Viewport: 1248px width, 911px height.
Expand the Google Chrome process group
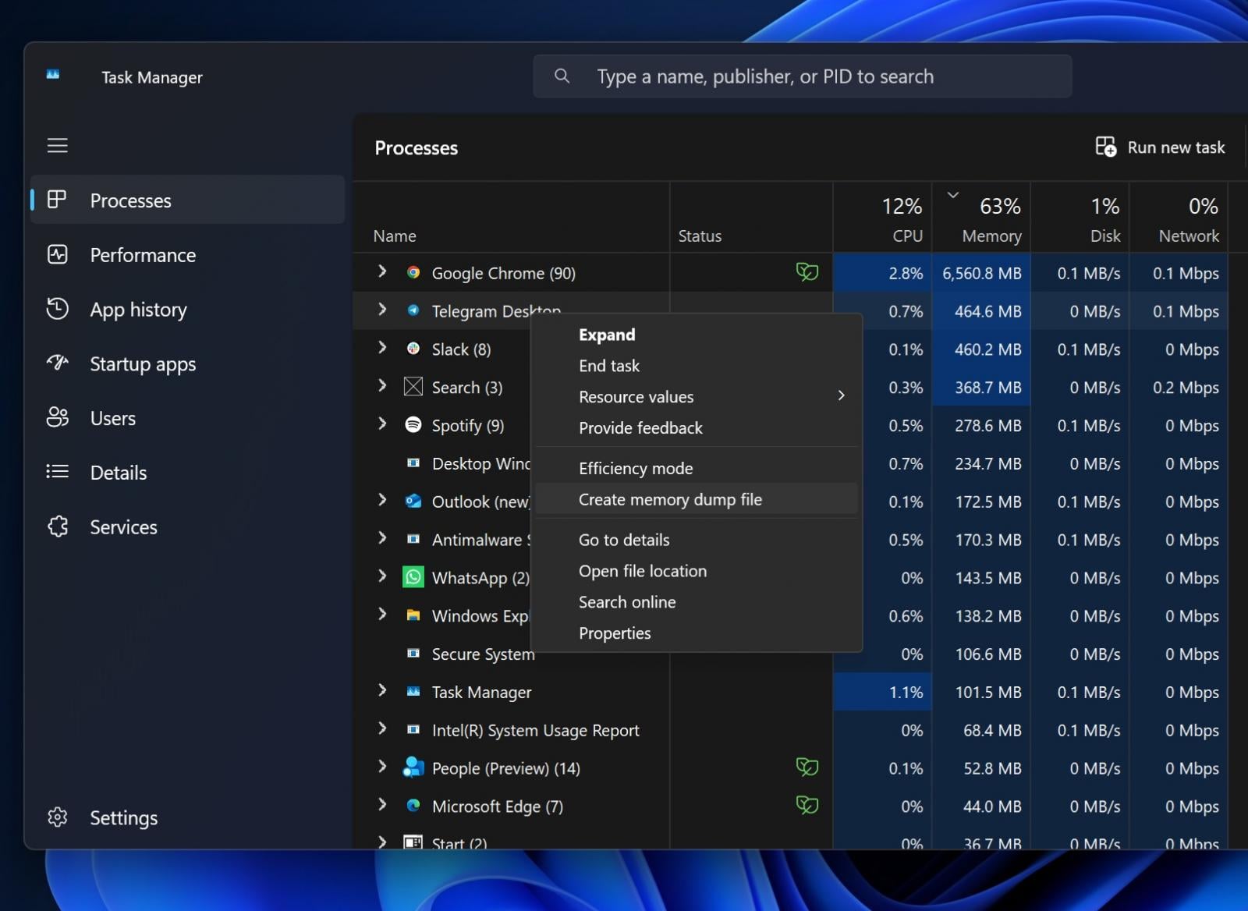click(x=382, y=271)
